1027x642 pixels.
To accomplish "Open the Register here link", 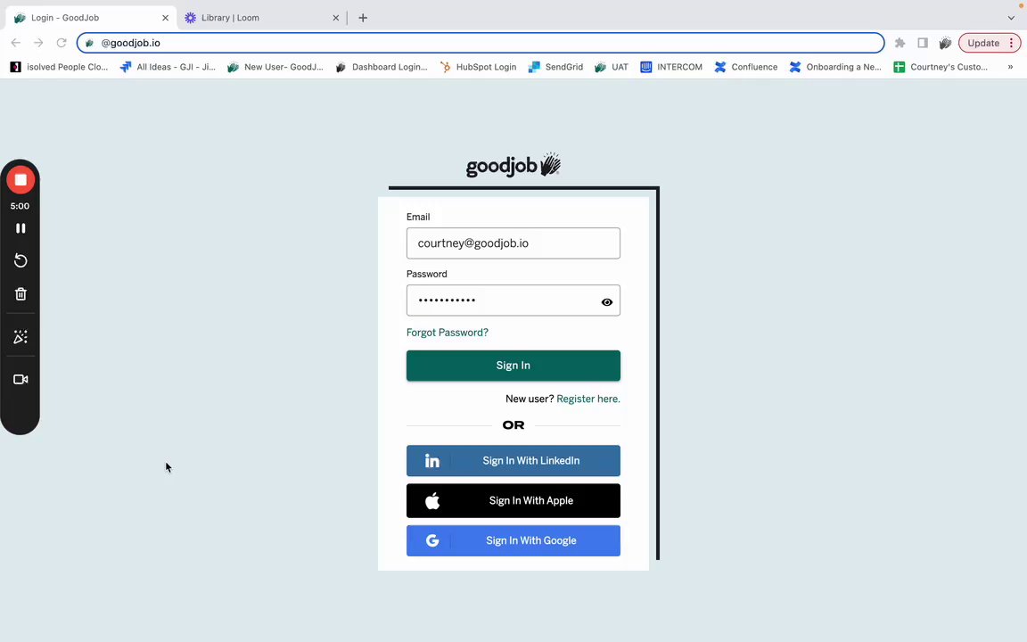I will pyautogui.click(x=588, y=399).
